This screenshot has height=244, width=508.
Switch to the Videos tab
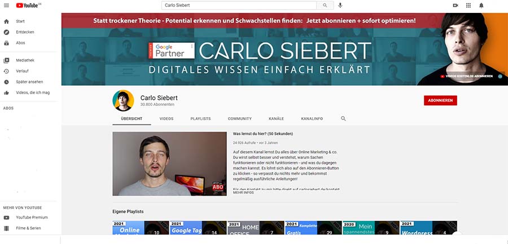(167, 119)
